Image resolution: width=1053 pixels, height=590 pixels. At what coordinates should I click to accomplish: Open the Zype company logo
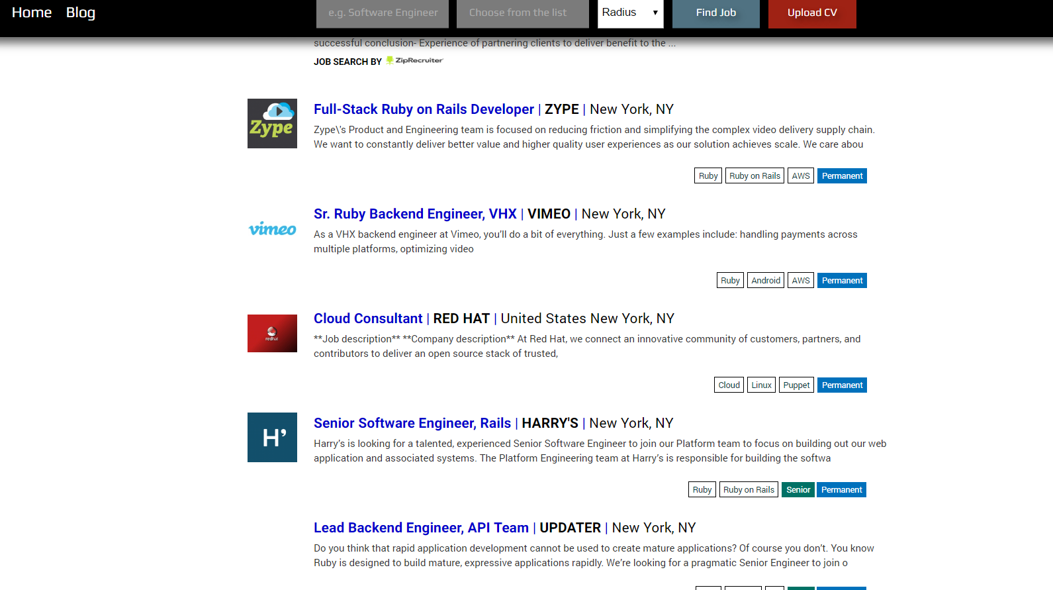272,123
